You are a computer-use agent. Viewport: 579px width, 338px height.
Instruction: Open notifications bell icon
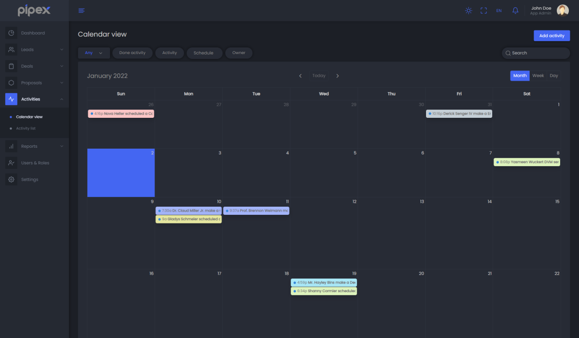515,11
